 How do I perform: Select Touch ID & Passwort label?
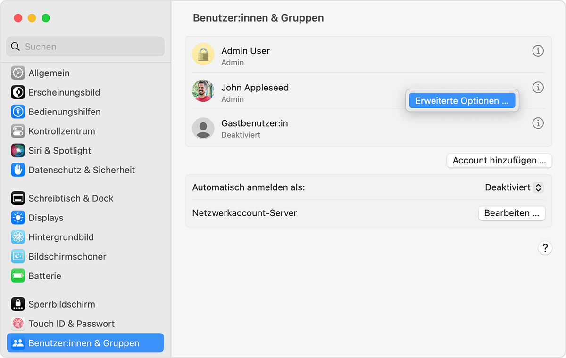(72, 324)
